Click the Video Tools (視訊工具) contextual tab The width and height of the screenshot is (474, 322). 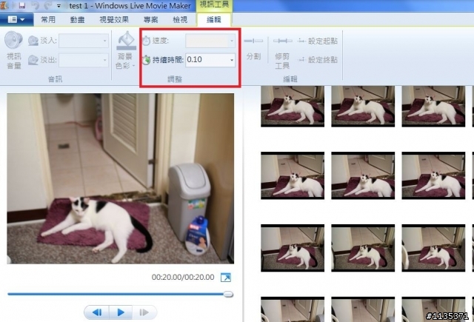214,5
